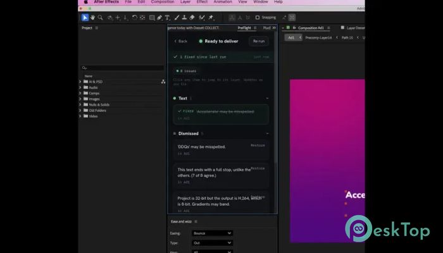
Task: Select the Pan camera tool
Action: [x=118, y=18]
